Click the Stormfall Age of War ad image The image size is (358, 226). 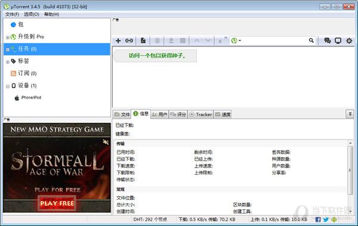(x=57, y=168)
